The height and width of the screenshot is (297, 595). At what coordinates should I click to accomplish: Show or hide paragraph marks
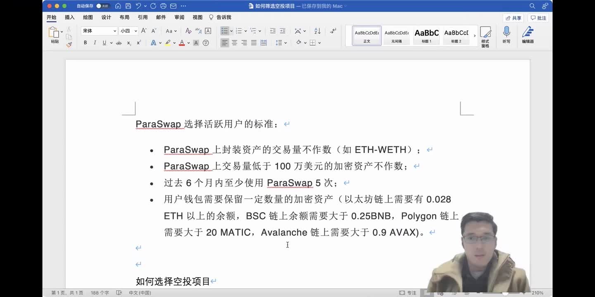333,31
